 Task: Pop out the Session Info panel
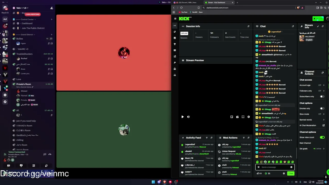248,26
